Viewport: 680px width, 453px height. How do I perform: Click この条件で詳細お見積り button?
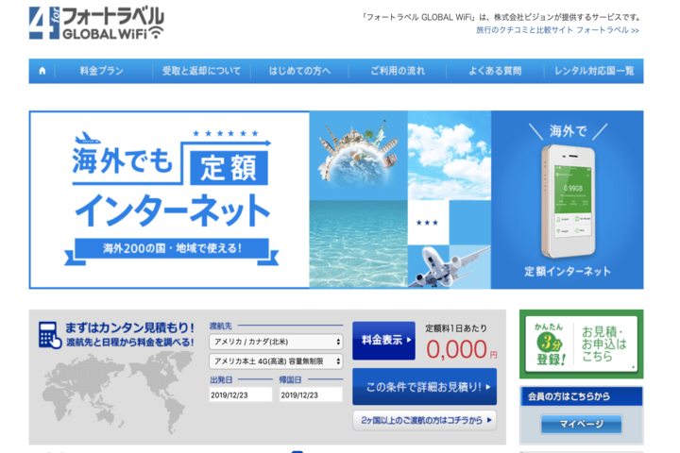pyautogui.click(x=424, y=386)
